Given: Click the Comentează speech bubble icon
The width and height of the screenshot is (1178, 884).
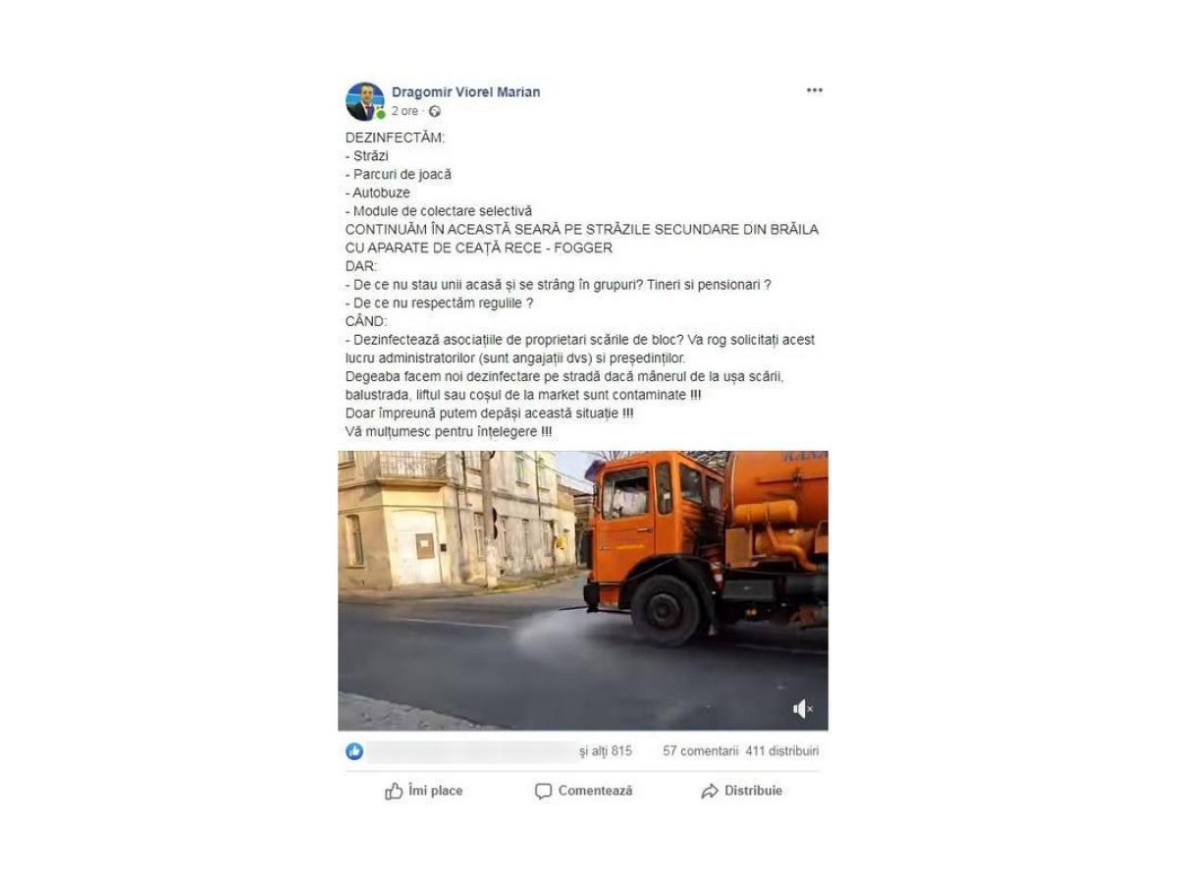Looking at the screenshot, I should 544,791.
